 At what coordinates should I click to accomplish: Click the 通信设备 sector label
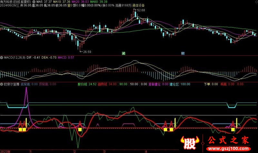tap(138, 5)
